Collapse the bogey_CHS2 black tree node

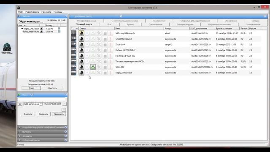click(22, 29)
